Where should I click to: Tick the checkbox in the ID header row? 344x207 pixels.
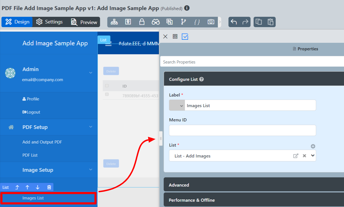[107, 86]
